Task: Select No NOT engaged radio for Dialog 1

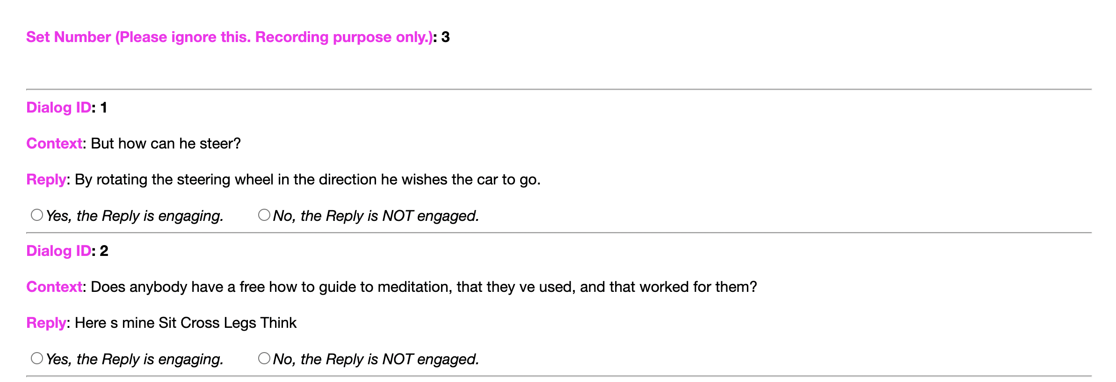Action: (264, 215)
